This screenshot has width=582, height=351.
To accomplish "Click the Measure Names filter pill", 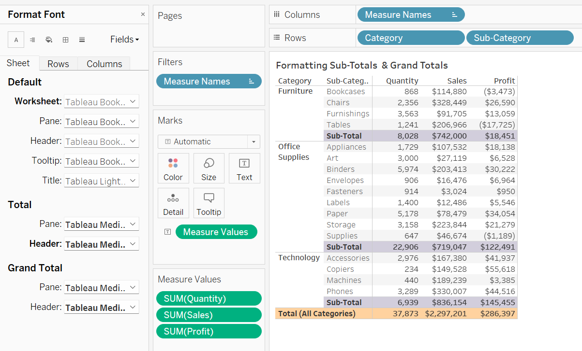I will click(x=209, y=81).
